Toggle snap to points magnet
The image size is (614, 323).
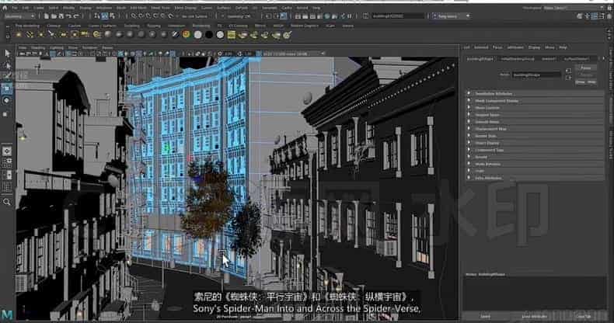click(148, 16)
